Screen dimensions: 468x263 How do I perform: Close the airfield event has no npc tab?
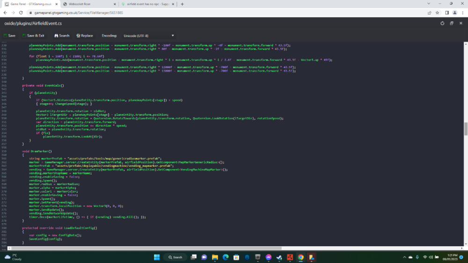point(173,4)
